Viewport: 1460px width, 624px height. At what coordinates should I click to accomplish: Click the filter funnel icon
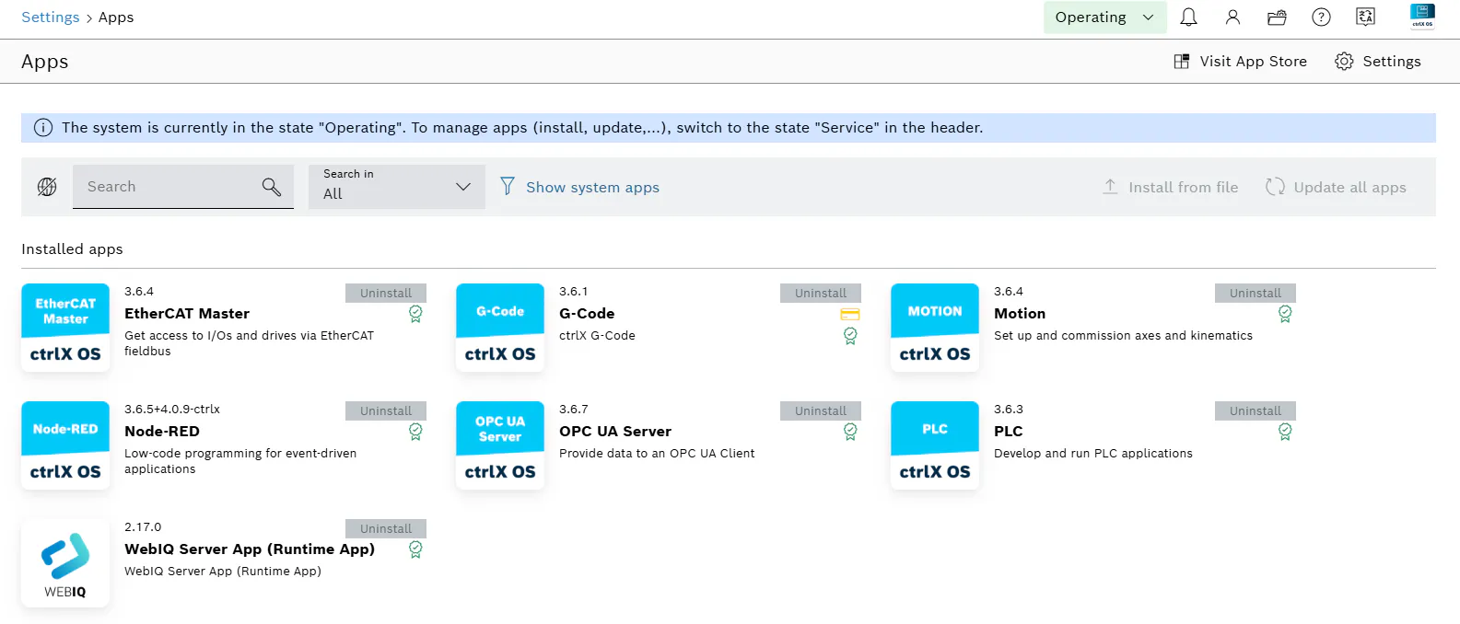[x=507, y=187]
